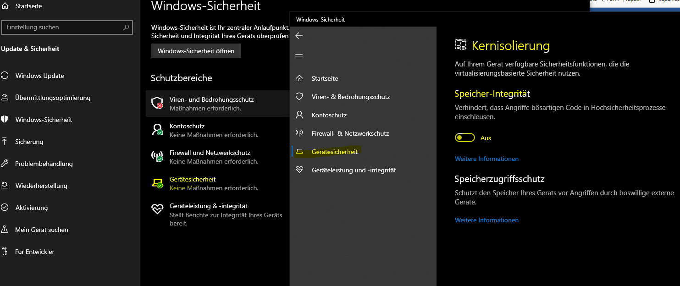Go to Für Entwickler settings
This screenshot has height=286, width=680.
(35, 252)
